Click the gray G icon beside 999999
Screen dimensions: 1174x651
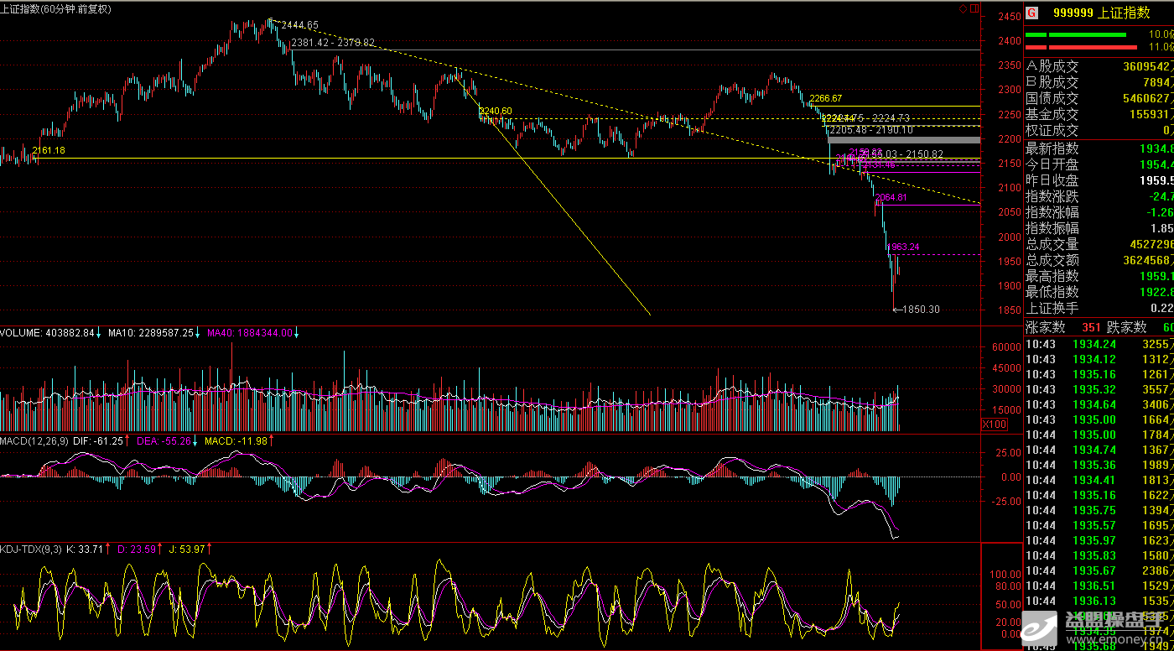1031,13
